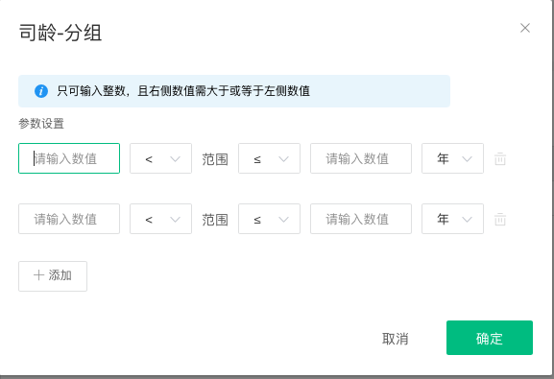
Task: Click the first row's 范围 label
Action: coord(215,159)
